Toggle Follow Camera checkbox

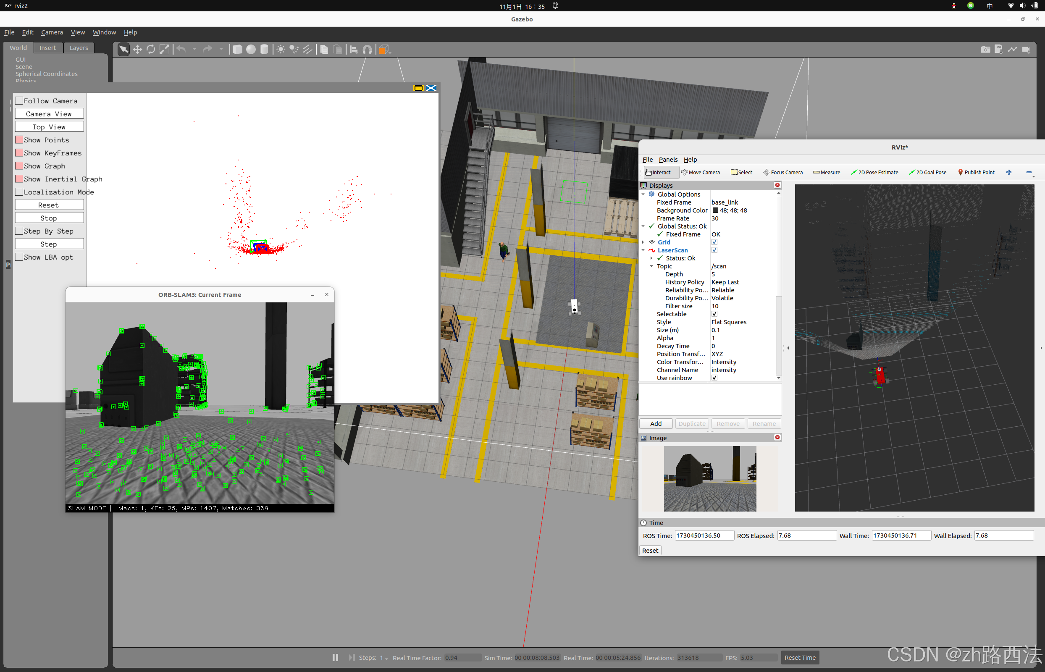(19, 101)
